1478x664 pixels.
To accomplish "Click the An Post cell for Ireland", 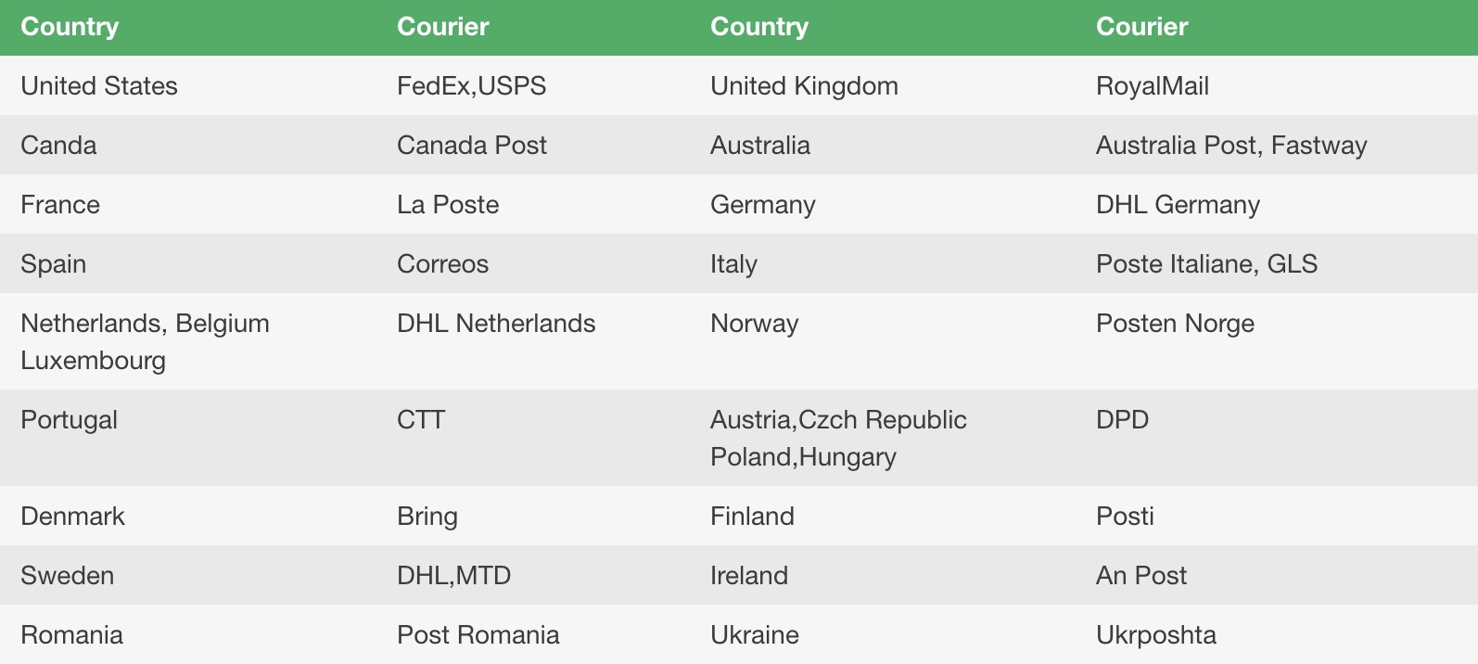I will [x=1141, y=576].
